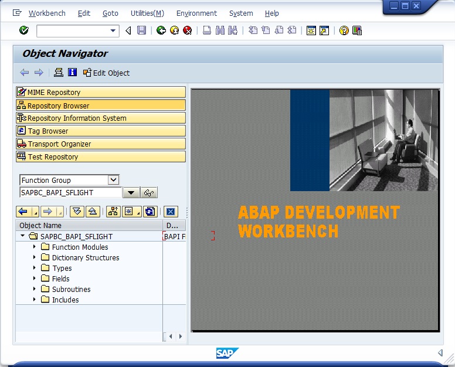Open the Workbench menu
455x367 pixels.
[47, 13]
